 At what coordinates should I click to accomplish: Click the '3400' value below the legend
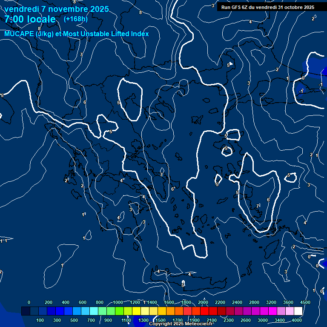click(280, 320)
